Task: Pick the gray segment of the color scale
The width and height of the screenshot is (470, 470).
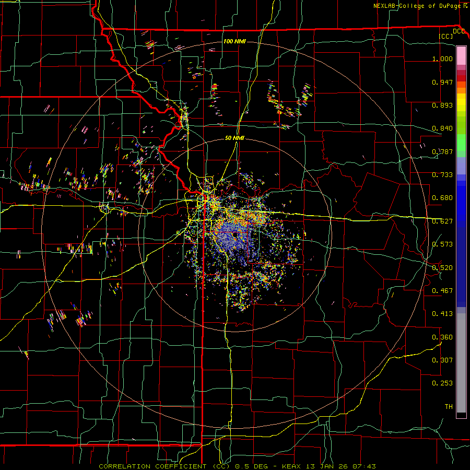Action: point(461,363)
